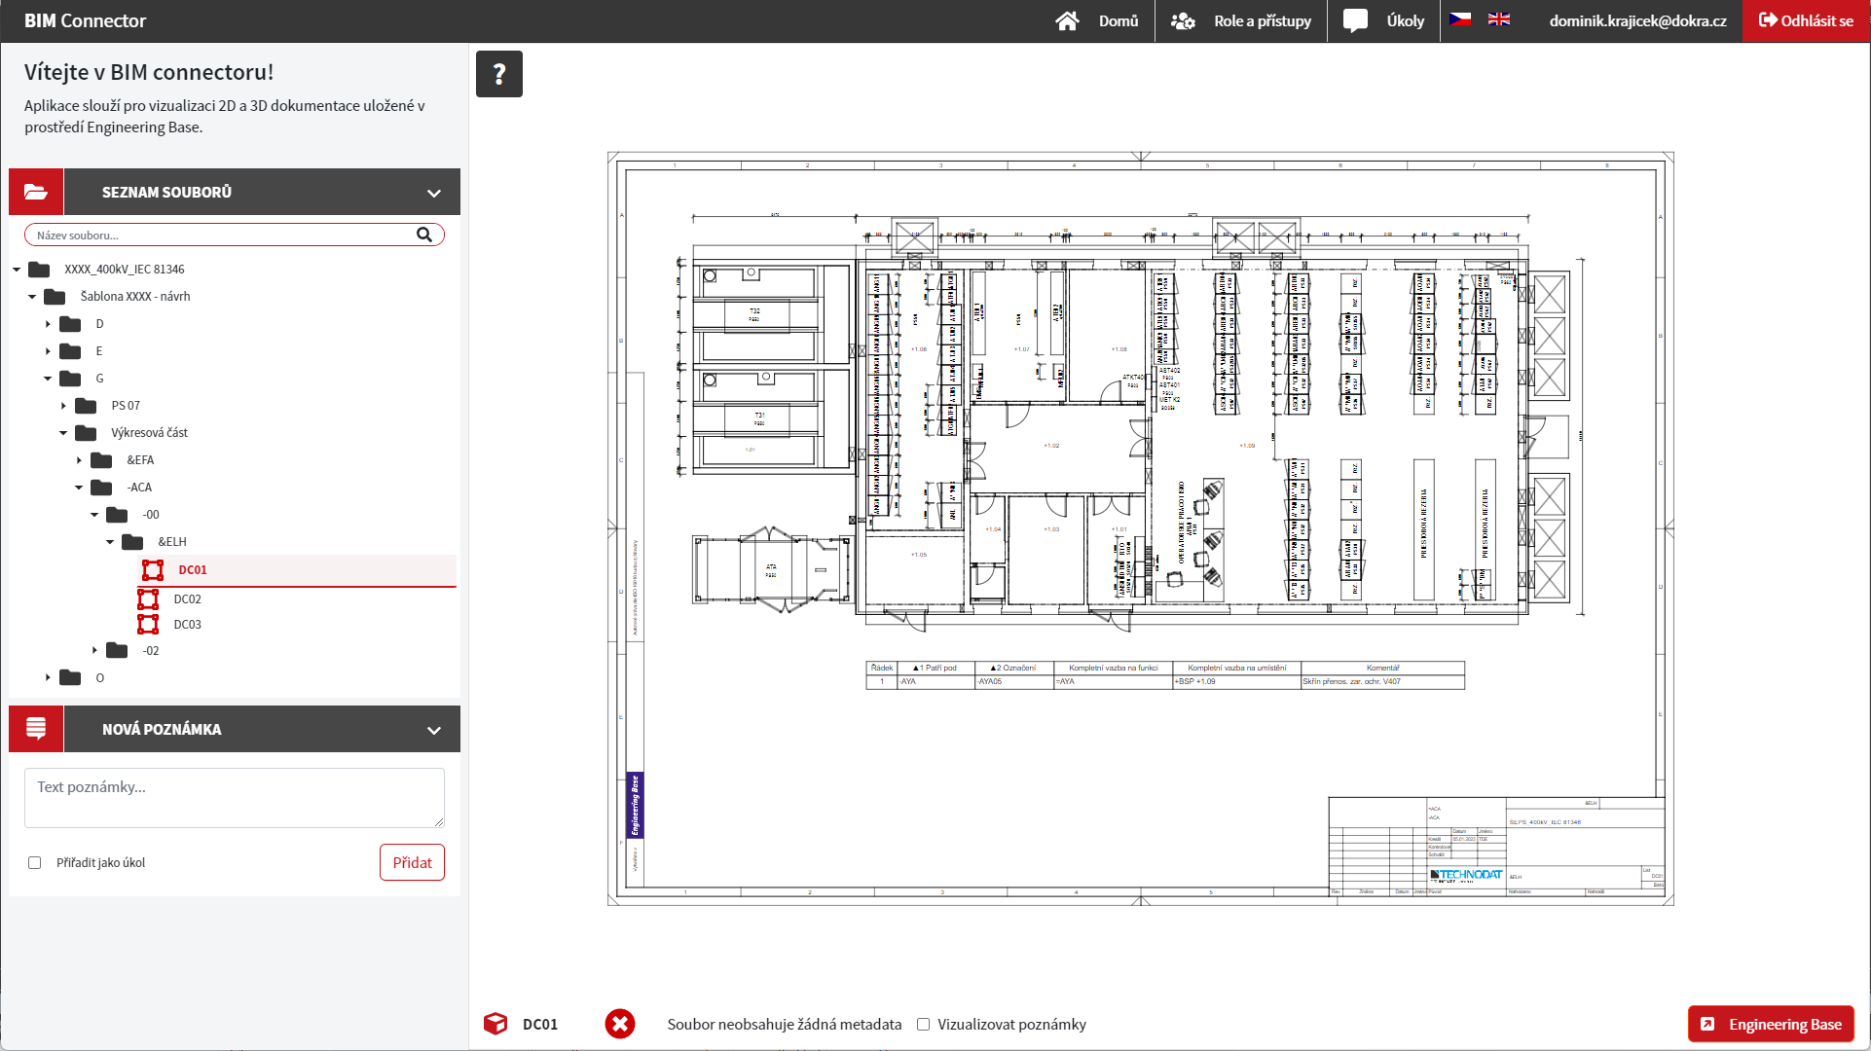This screenshot has height=1051, width=1871.
Task: Select the DC02 file
Action: tap(188, 598)
